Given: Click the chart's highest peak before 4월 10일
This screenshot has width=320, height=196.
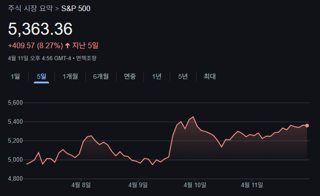Looking at the screenshot, I should coord(193,117).
